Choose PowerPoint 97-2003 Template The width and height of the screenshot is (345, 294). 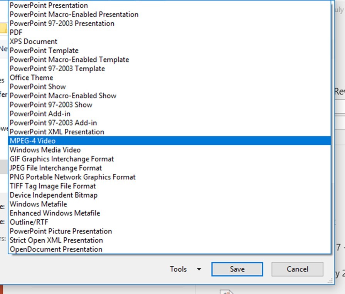point(170,68)
